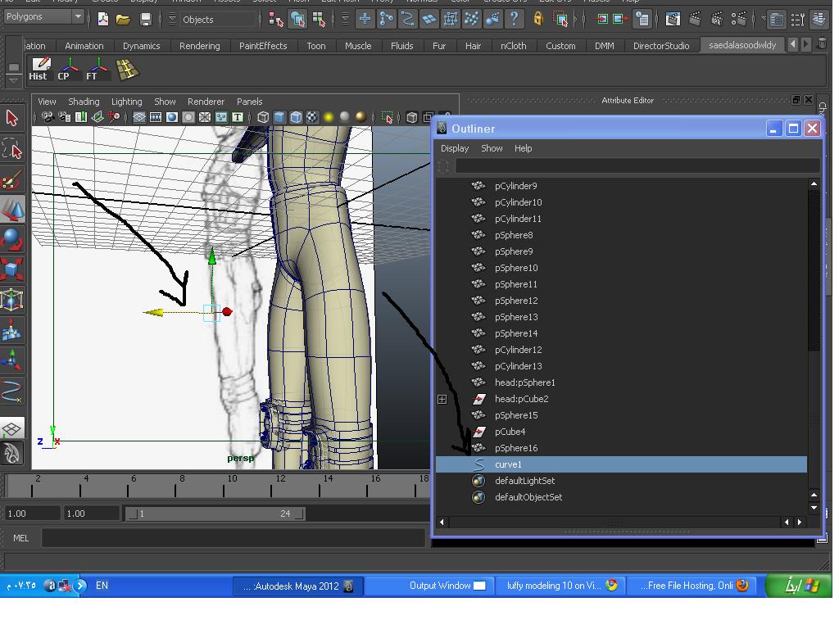Pick the last-used curve tool in toolbox
The height and width of the screenshot is (629, 839).
[11, 391]
